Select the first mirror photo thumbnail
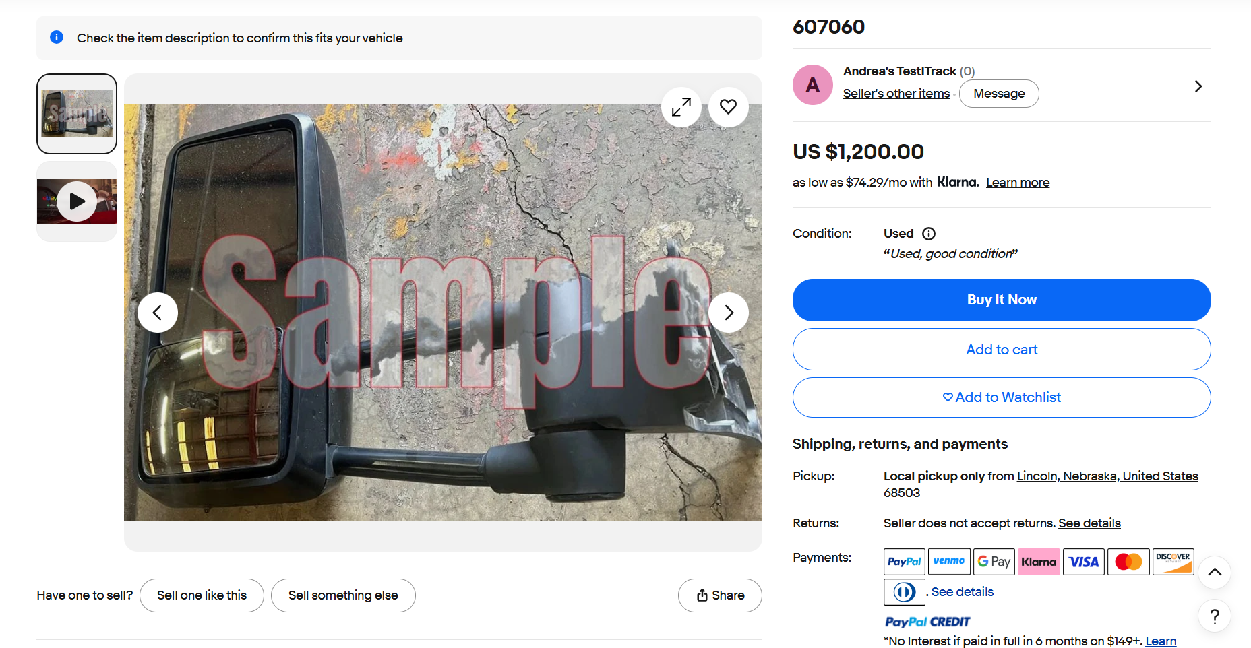This screenshot has height=648, width=1251. [77, 114]
